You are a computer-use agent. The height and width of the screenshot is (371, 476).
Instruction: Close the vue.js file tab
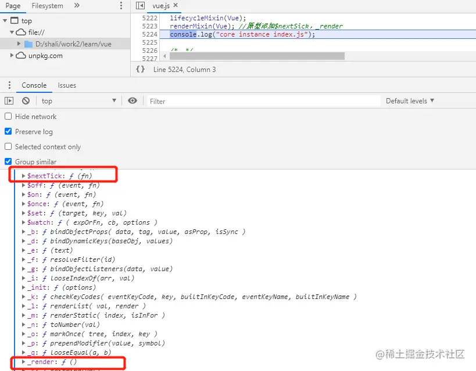(x=176, y=5)
